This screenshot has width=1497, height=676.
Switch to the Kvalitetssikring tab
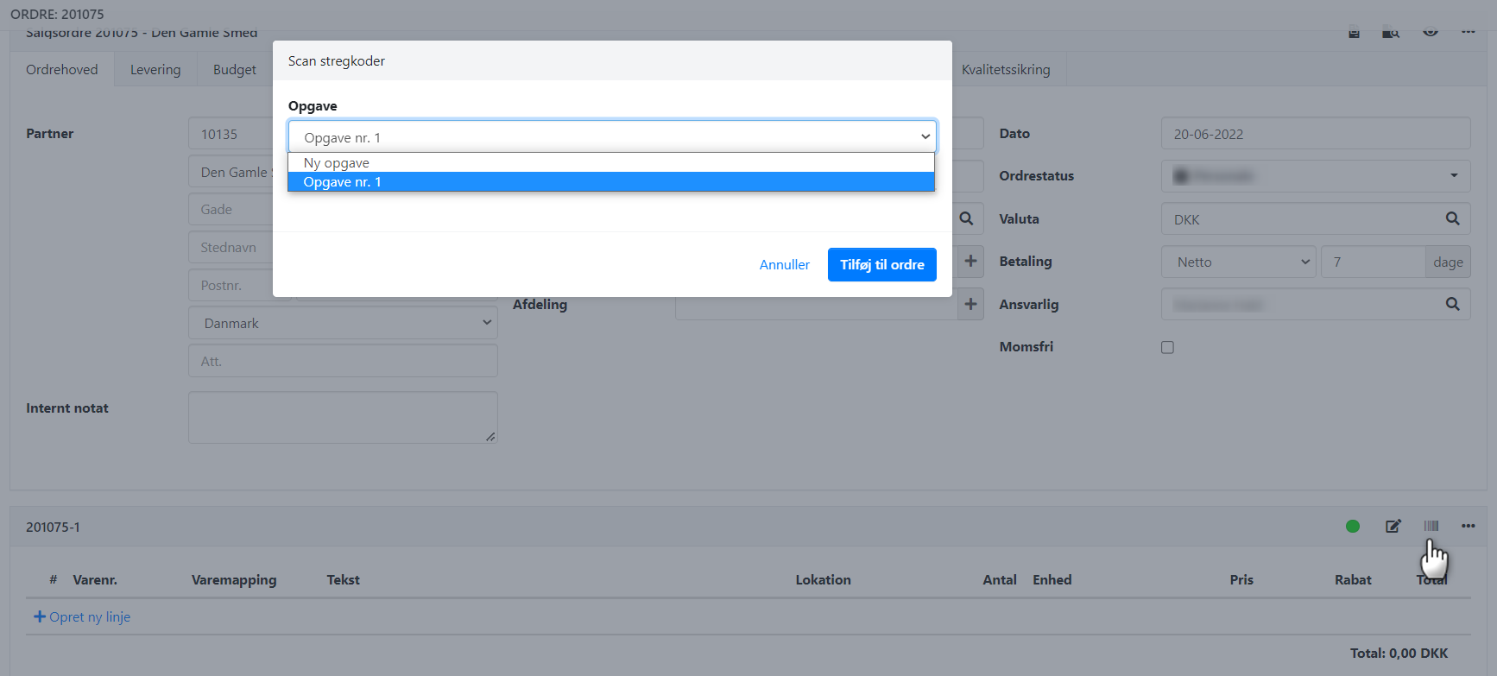1006,70
